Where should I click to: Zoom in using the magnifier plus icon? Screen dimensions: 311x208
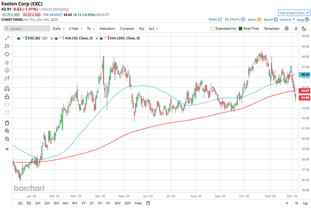click(x=7, y=131)
